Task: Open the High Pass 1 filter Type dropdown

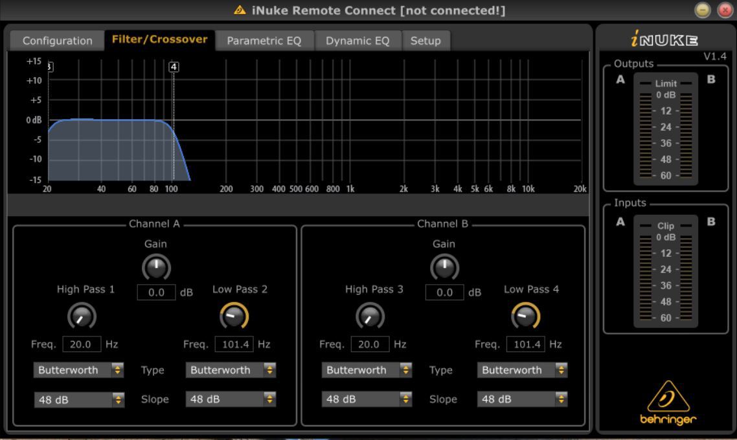Action: (78, 370)
